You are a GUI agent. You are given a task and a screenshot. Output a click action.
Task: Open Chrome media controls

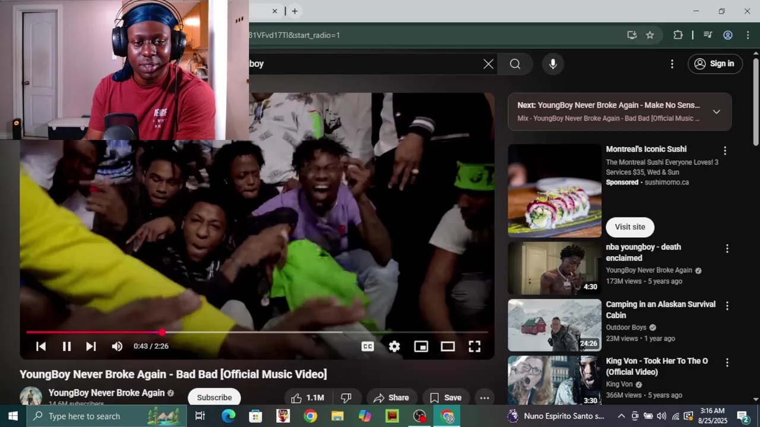[708, 35]
